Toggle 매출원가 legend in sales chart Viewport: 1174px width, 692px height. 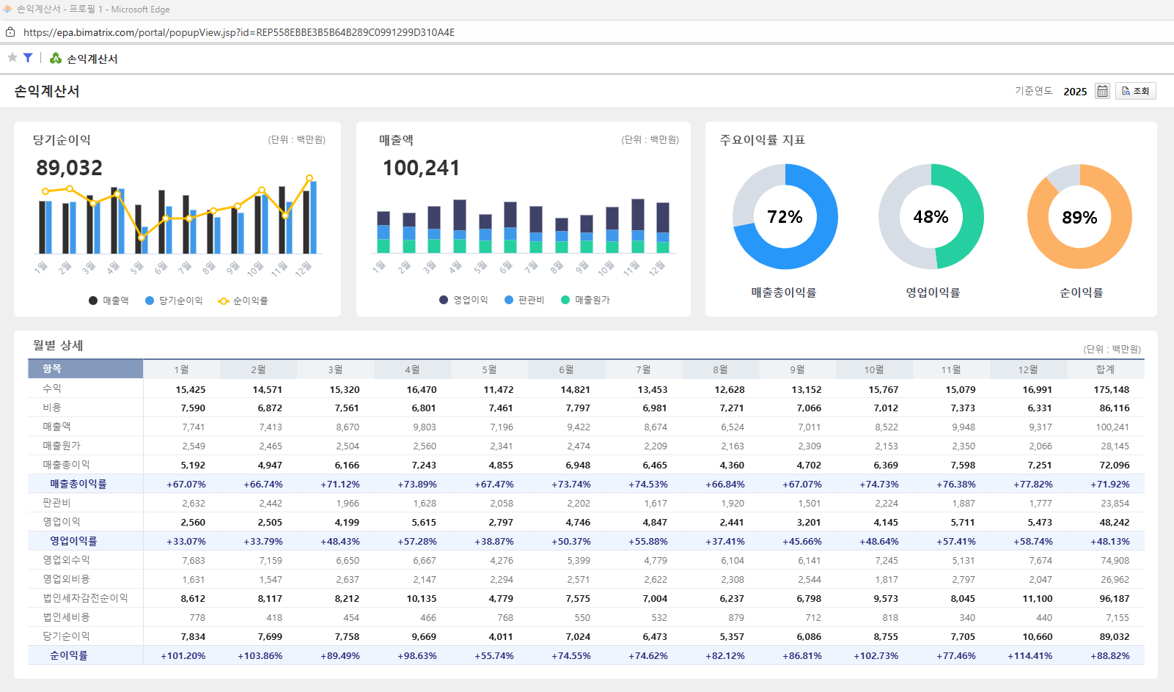(x=585, y=300)
